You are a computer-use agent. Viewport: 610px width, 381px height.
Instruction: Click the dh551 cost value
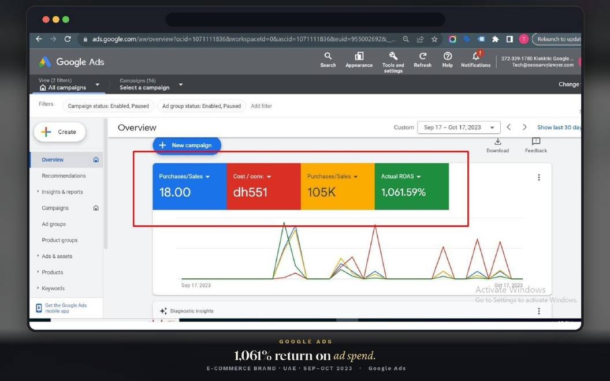[x=250, y=192]
